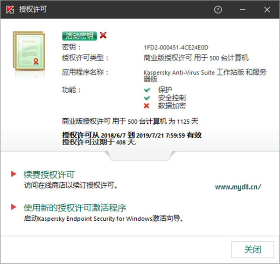Click the 关闭 button

pyautogui.click(x=252, y=250)
